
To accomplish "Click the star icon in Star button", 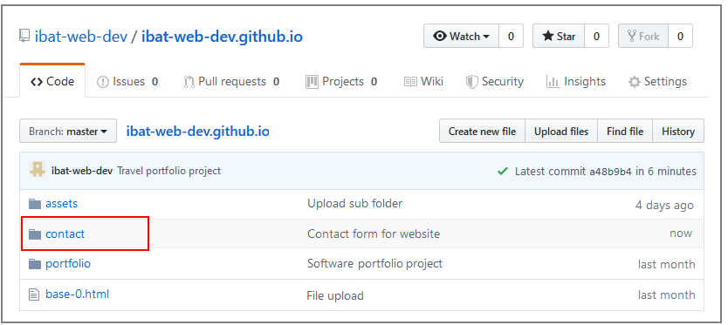I will (548, 37).
